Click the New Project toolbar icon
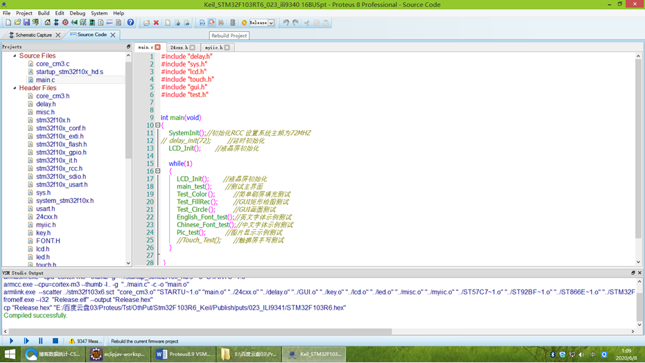The image size is (645, 363). pyautogui.click(x=8, y=23)
